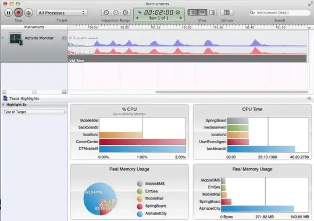The image size is (314, 221).
Task: Go to previous run using left arrow
Action: pos(137,18)
